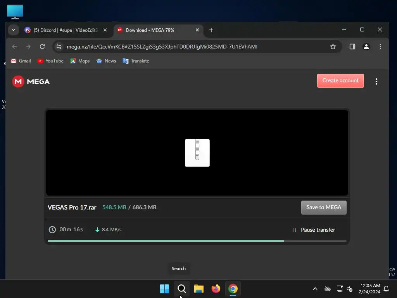Viewport: 397px width, 298px height.
Task: Close the Discord tab
Action: 105,30
